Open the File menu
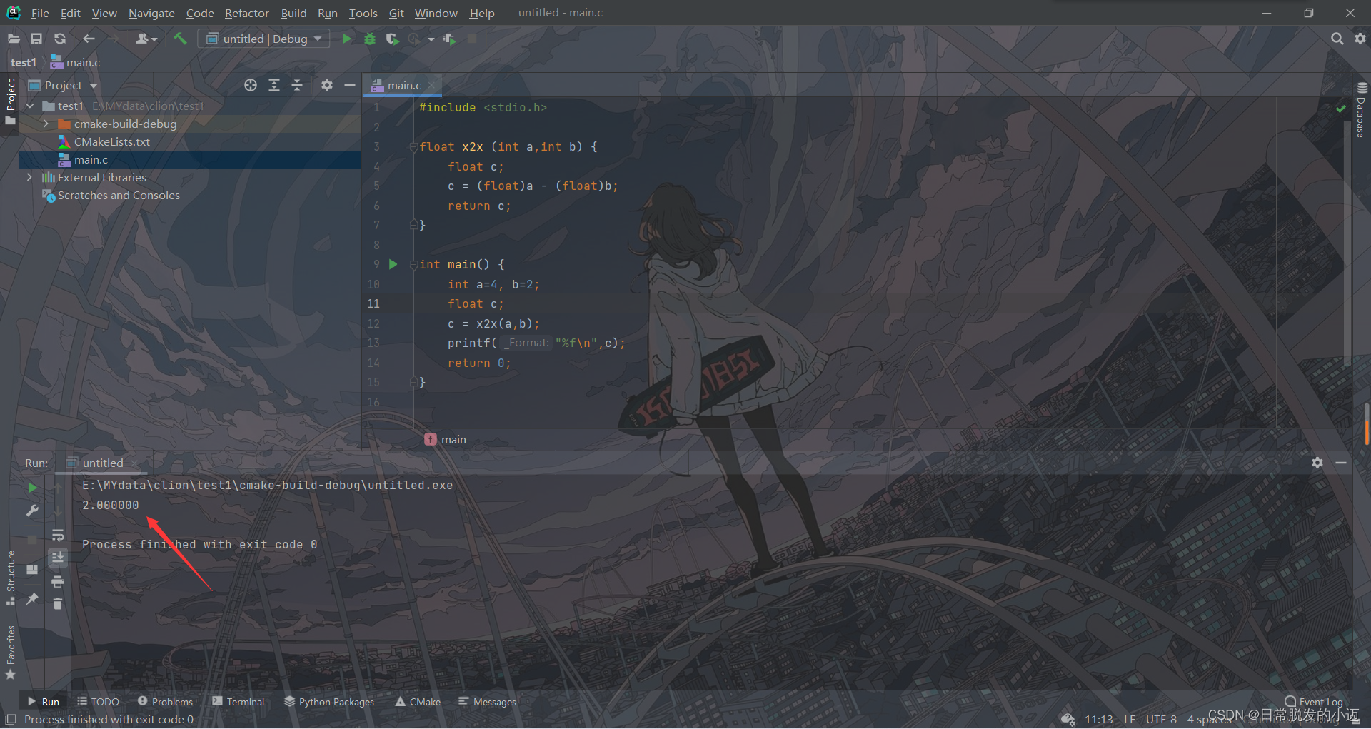 [40, 13]
